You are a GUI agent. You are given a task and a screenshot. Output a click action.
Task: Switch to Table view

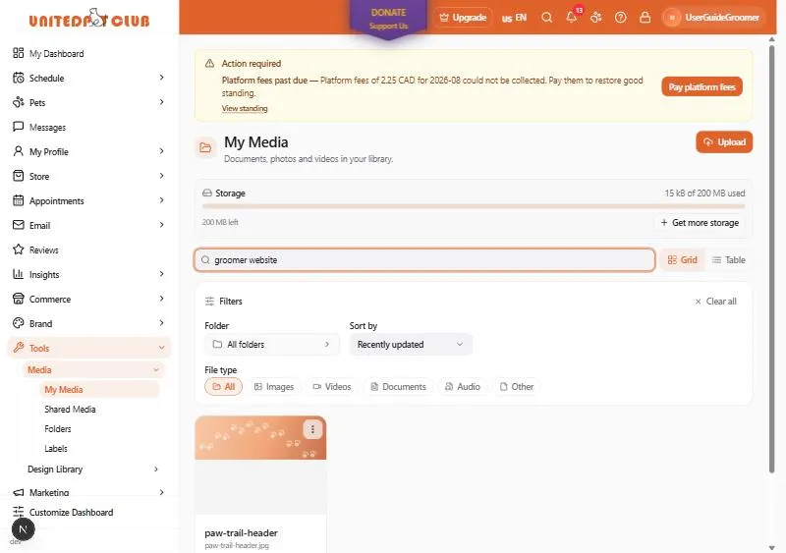coord(728,259)
